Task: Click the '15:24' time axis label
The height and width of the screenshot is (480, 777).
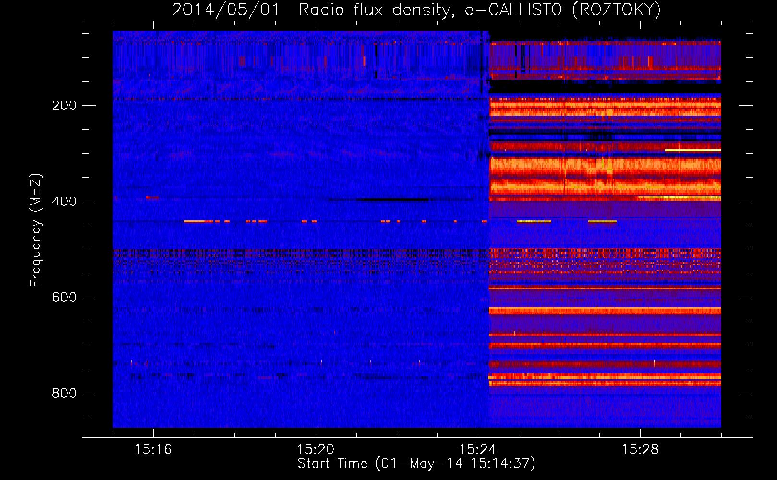Action: [478, 449]
